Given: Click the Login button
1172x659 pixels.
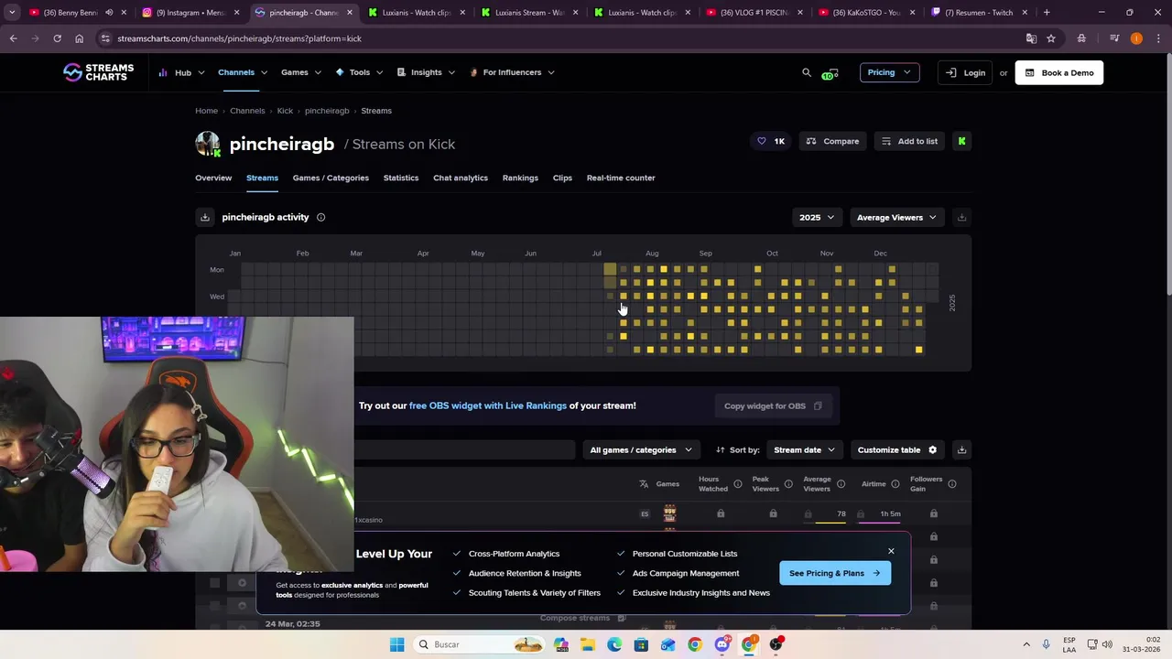Looking at the screenshot, I should coord(965,72).
